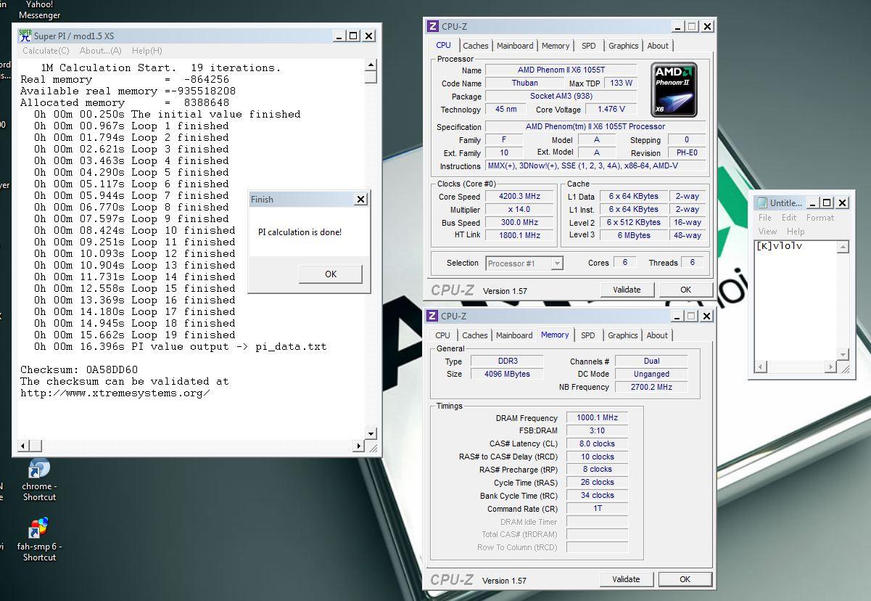
Task: Click the processor Name field AMD Phenom II X6 1055T
Action: (x=561, y=70)
